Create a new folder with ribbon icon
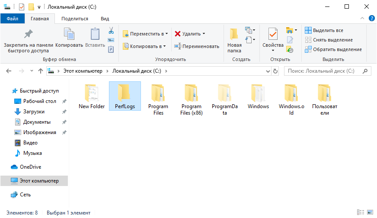Image resolution: width=377 pixels, height=218 pixels. point(234,40)
